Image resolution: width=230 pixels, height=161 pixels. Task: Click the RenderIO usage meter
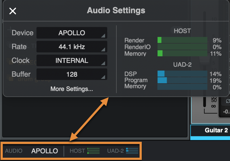(x=182, y=47)
